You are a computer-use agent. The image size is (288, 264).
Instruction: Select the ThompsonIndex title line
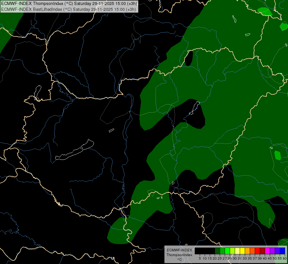(69, 4)
